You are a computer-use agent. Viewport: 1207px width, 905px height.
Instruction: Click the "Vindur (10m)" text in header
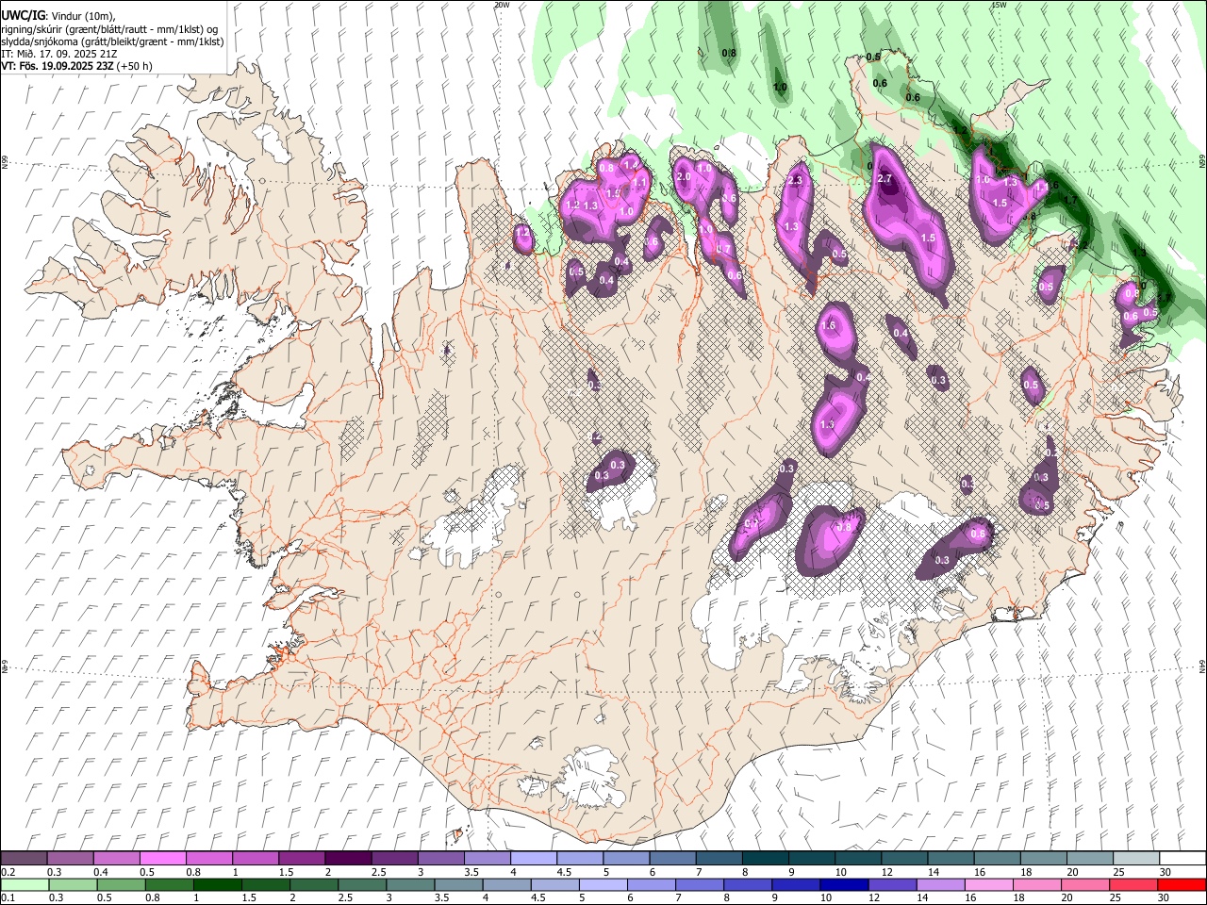tap(82, 15)
